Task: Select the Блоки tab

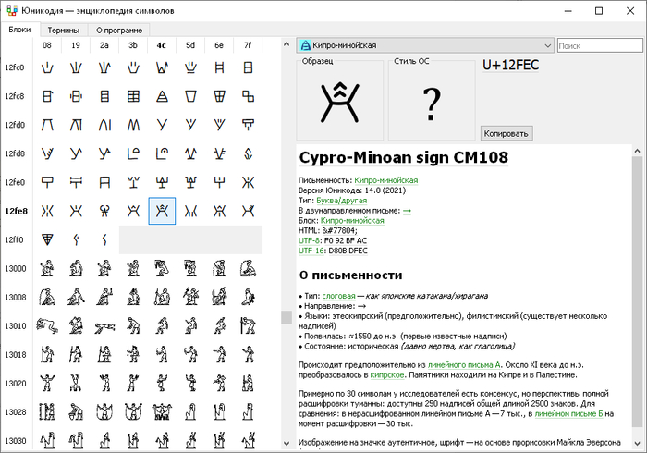Action: tap(19, 30)
